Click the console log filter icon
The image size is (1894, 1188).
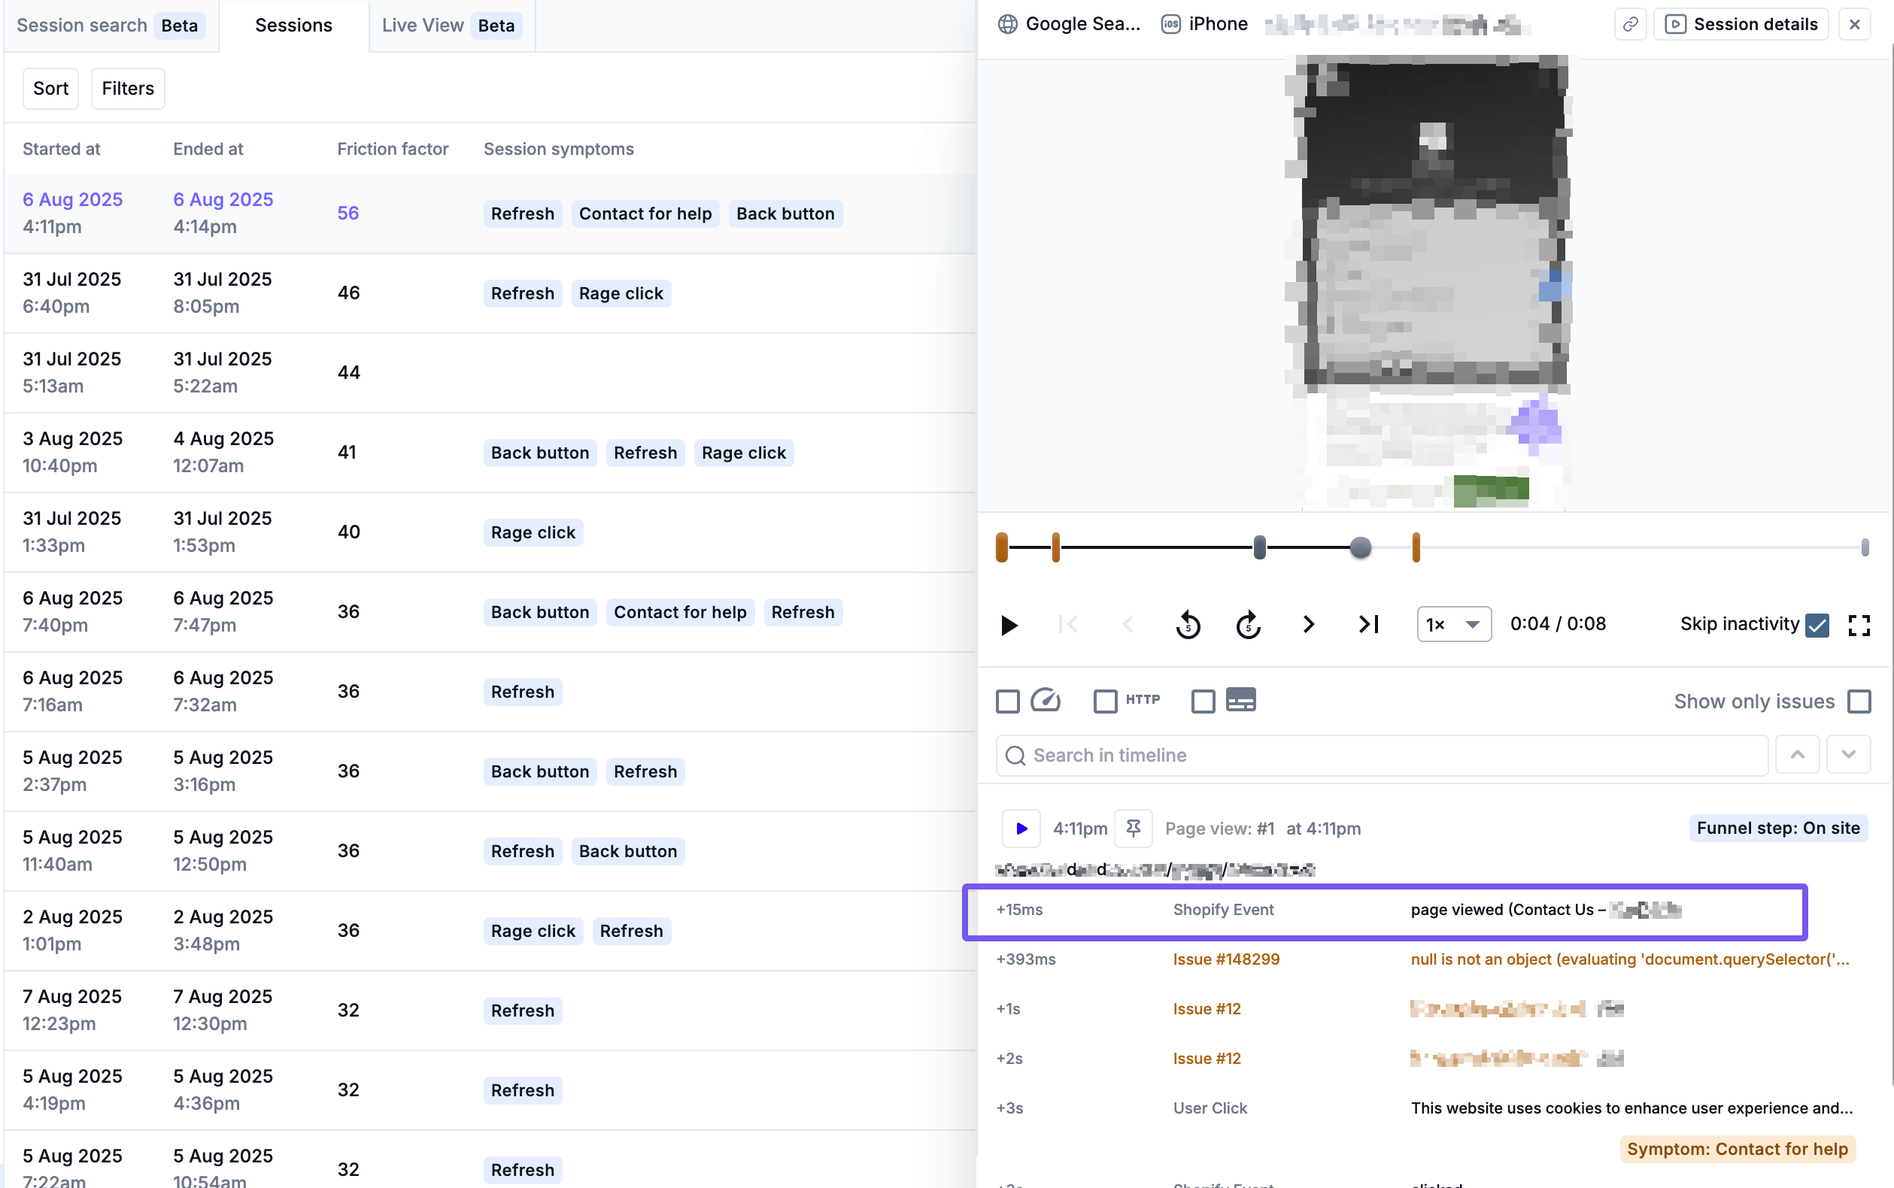tap(1242, 699)
